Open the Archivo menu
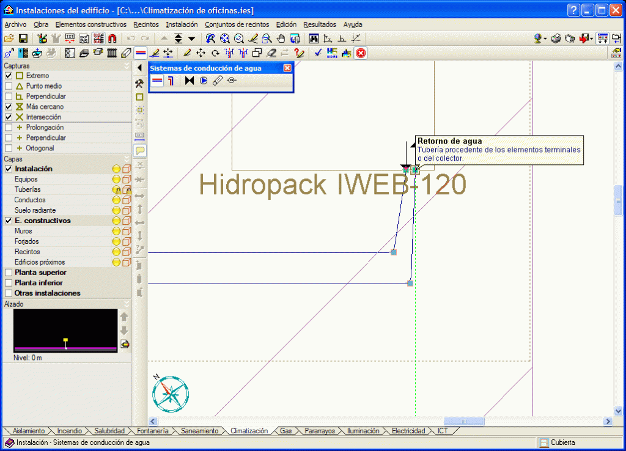This screenshot has height=451, width=626. pos(15,24)
